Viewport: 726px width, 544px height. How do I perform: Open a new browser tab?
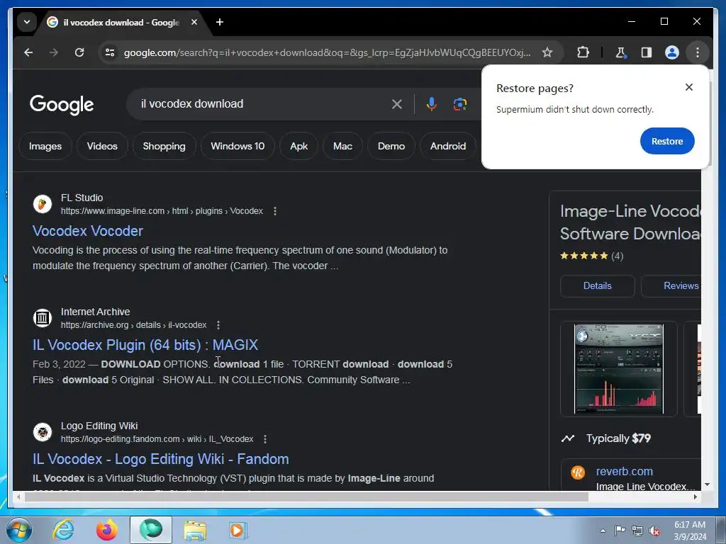[220, 22]
